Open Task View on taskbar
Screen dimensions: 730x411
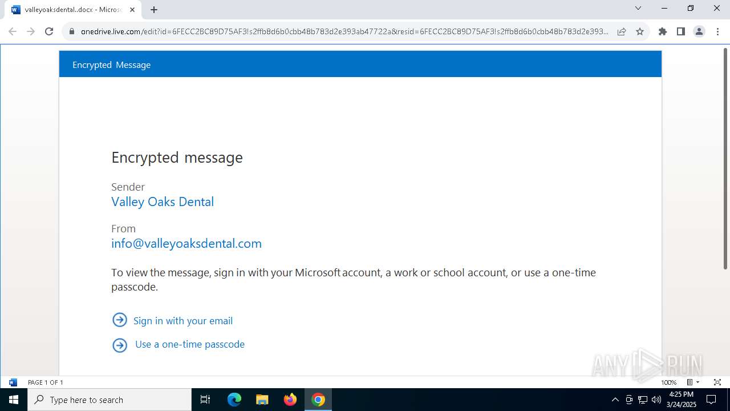pyautogui.click(x=205, y=400)
